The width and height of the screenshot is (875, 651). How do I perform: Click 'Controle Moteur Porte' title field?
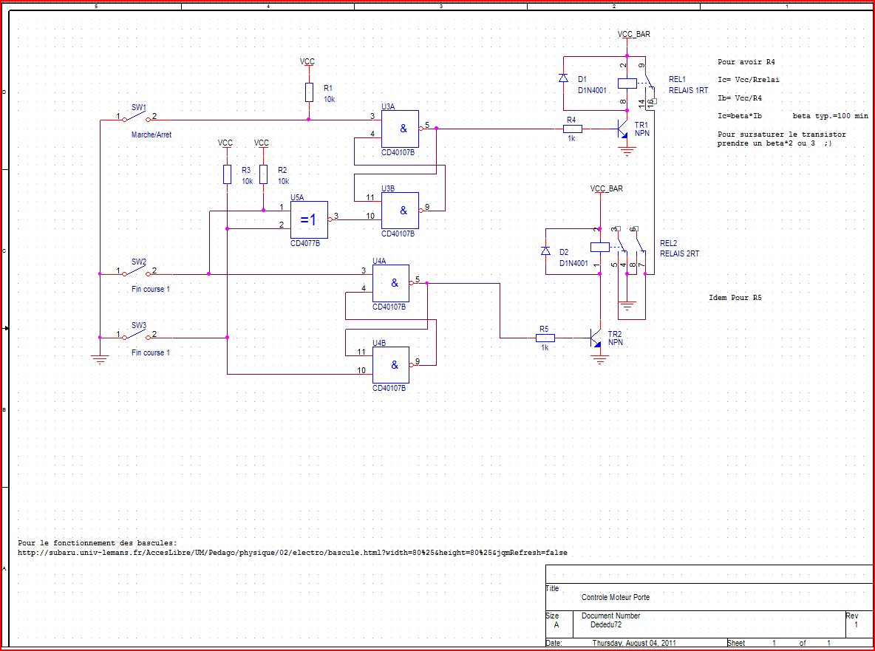point(615,598)
